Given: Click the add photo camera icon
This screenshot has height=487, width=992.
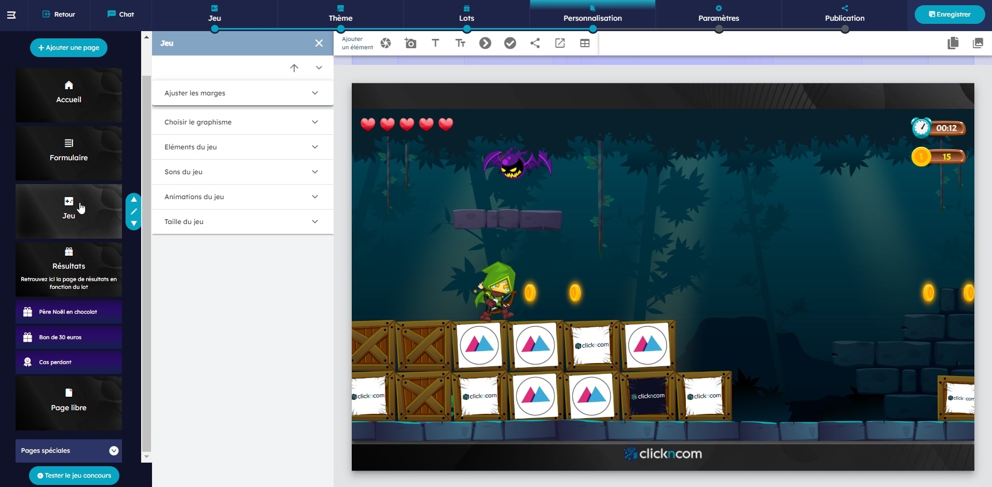Looking at the screenshot, I should pyautogui.click(x=410, y=44).
